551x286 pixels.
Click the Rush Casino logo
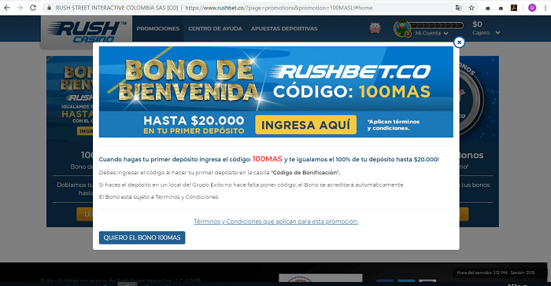(x=87, y=31)
